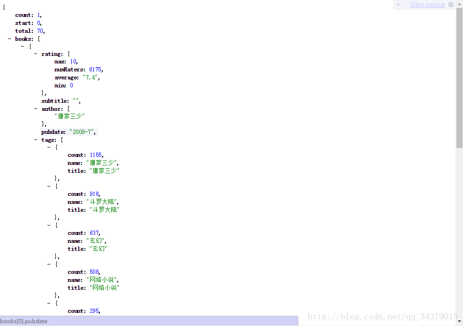This screenshot has width=463, height=326.
Task: Click the books[0].pubdate path in status bar
Action: 24,321
